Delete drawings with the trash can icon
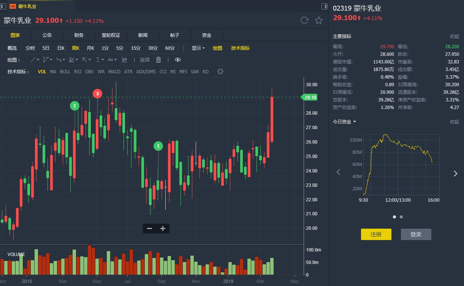Viewport: 464px width, 286px height. [158, 60]
